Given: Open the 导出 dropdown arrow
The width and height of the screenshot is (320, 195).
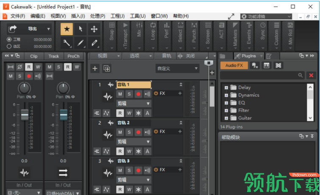Looking at the screenshot, I should coord(49,29).
